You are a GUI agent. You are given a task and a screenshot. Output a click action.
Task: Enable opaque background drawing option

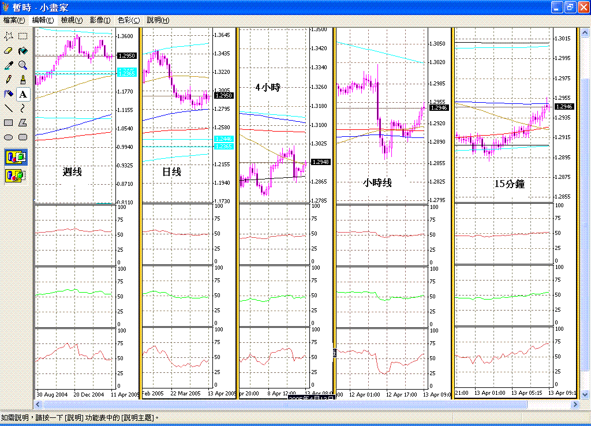16,157
